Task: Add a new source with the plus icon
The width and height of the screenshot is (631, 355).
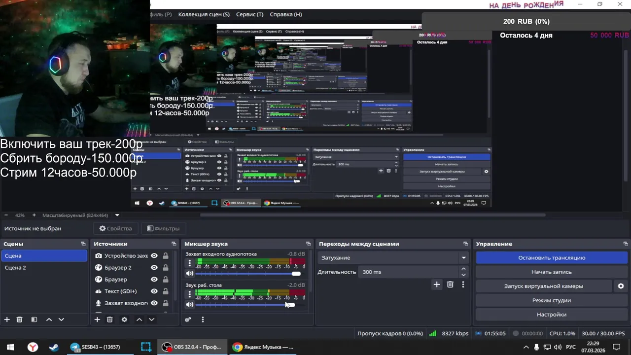Action: (x=97, y=319)
